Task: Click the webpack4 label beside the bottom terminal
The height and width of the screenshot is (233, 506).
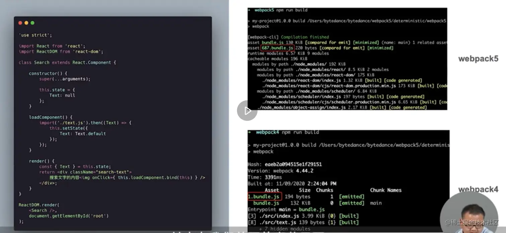Action: [x=478, y=189]
